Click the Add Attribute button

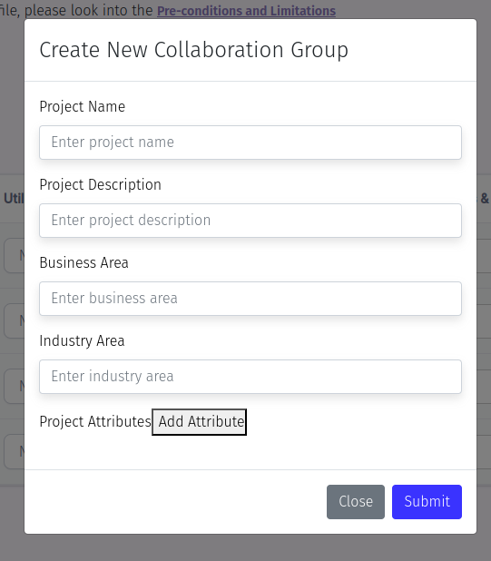point(199,422)
